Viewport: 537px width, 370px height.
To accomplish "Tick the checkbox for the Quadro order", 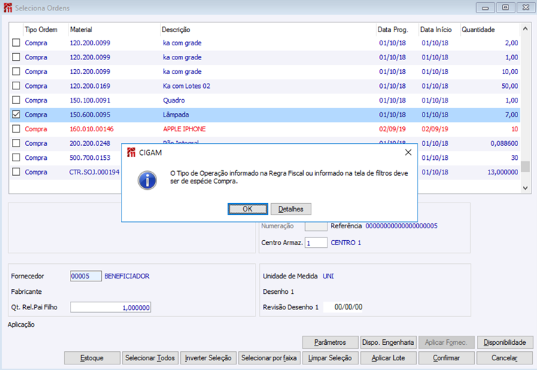I will coord(16,101).
